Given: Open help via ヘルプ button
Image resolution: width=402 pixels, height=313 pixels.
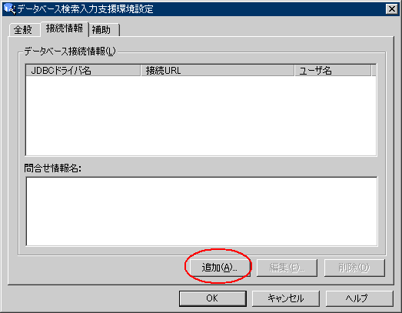Looking at the screenshot, I should point(360,298).
